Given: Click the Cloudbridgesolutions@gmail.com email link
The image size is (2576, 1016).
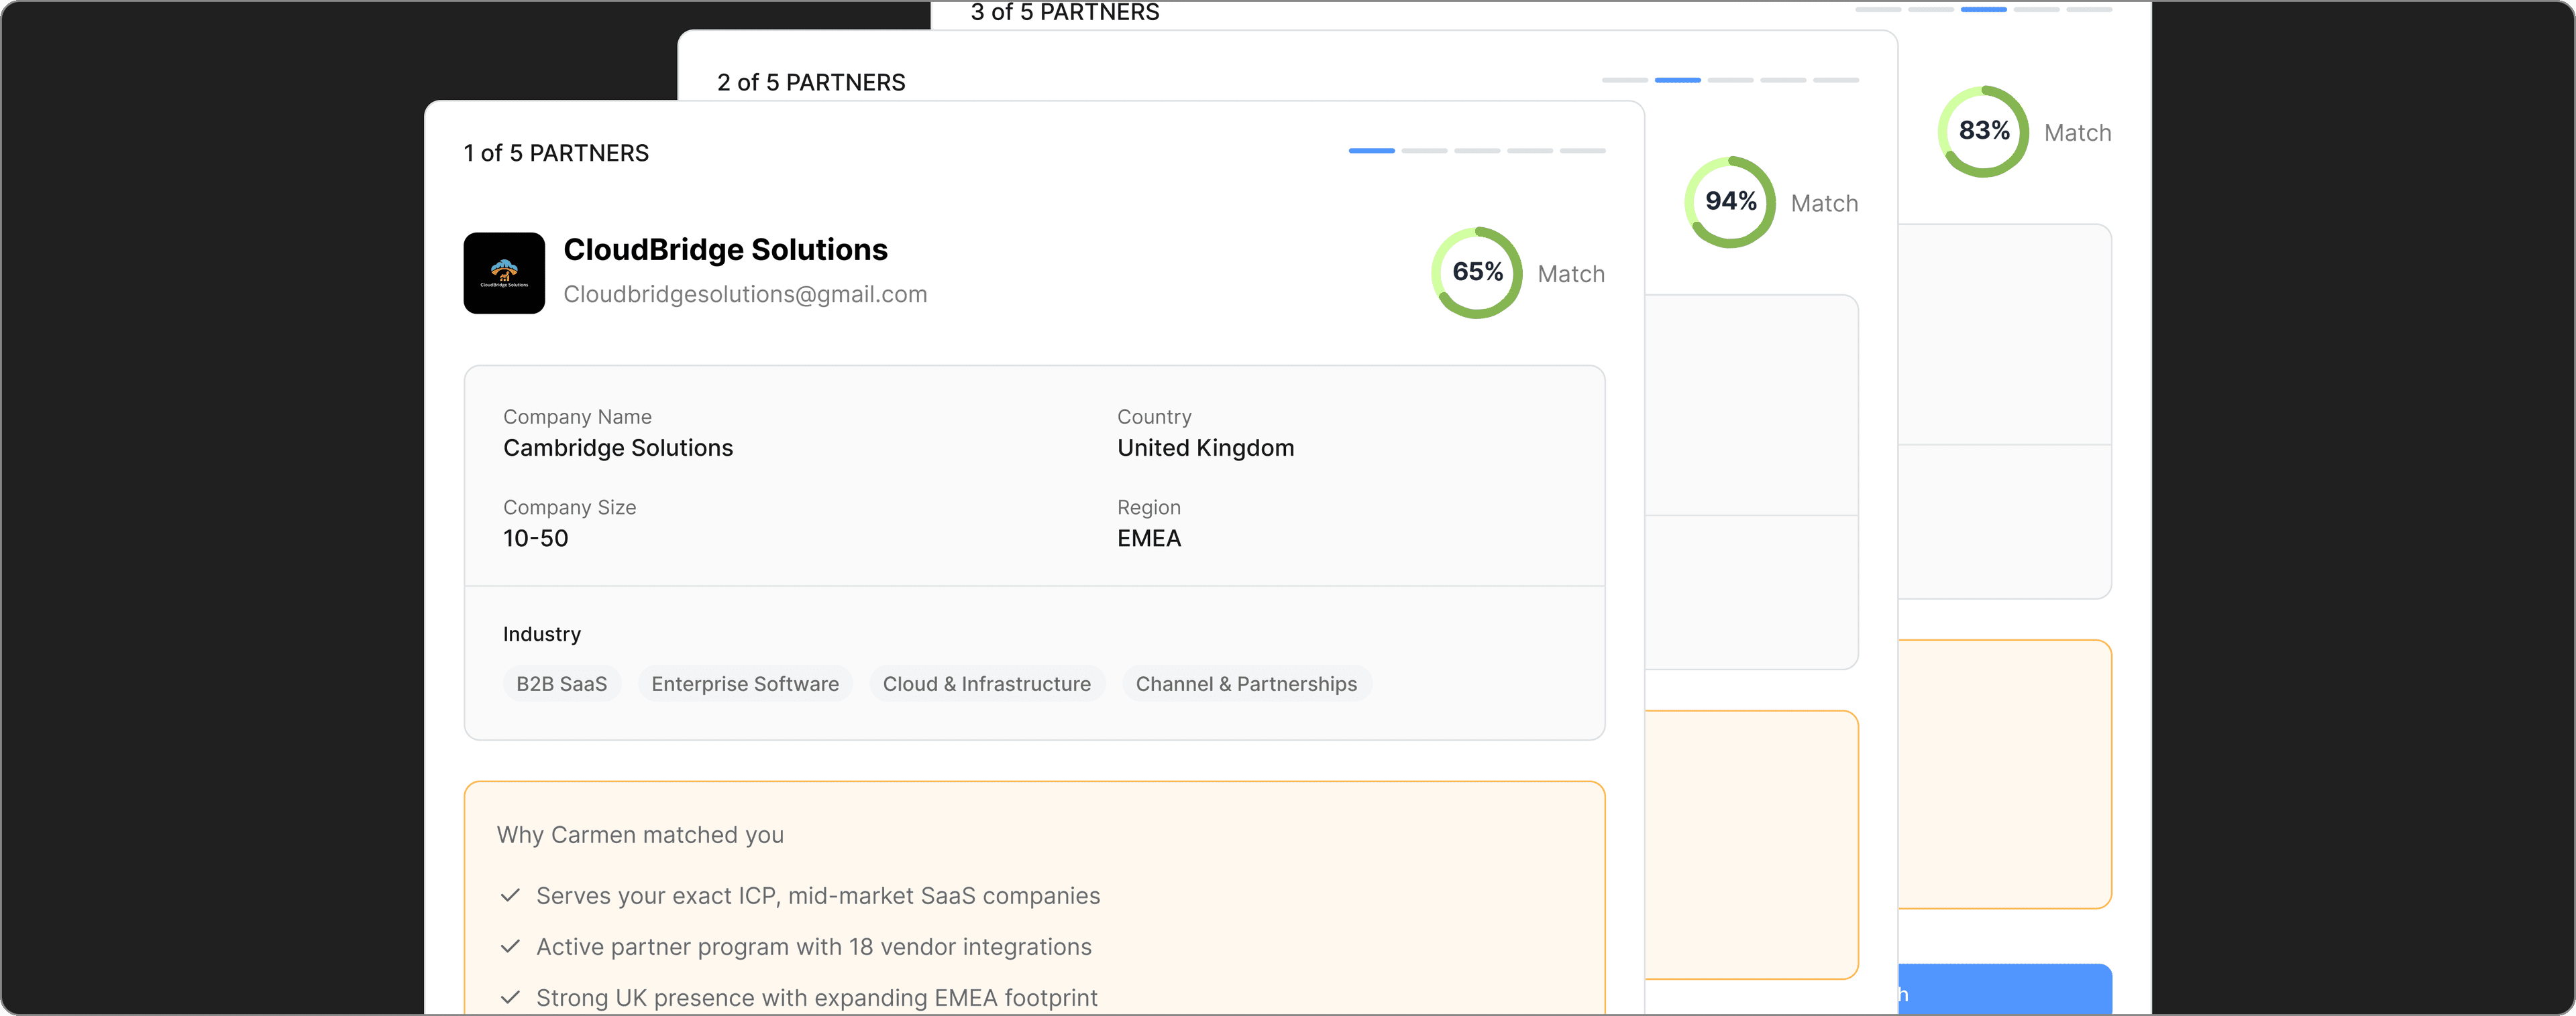Looking at the screenshot, I should [x=745, y=294].
